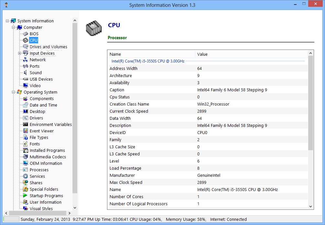Click the Ports connector icon
325x225 pixels.
(x=25, y=66)
